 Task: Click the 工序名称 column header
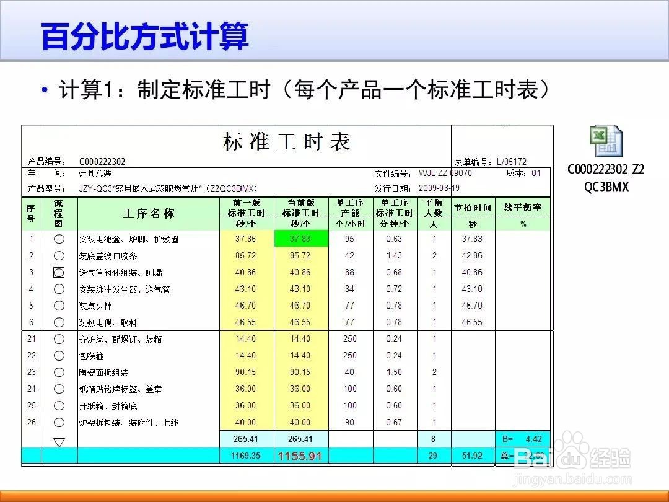(149, 213)
